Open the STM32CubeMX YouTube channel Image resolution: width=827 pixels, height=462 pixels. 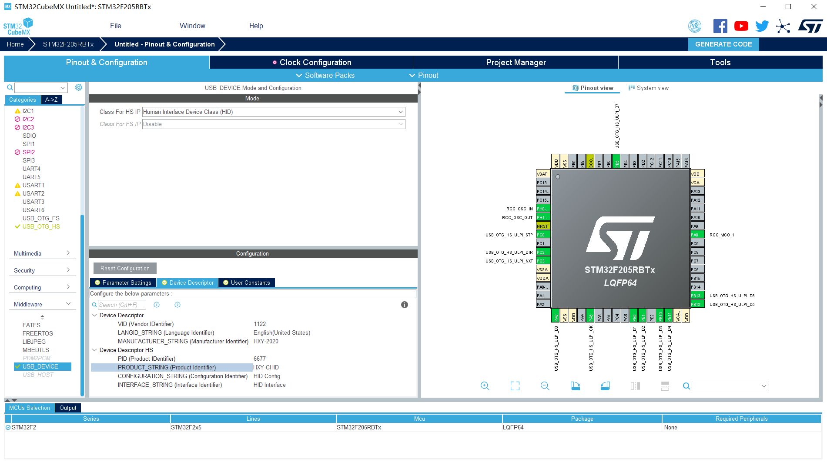(x=741, y=26)
